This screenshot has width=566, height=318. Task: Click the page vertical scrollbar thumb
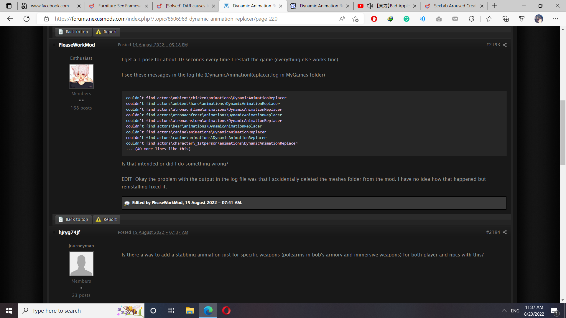coord(563,132)
